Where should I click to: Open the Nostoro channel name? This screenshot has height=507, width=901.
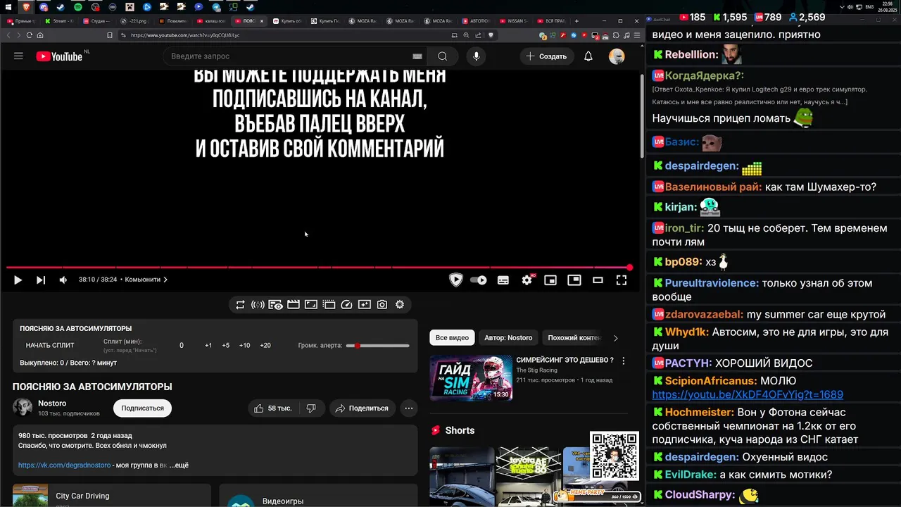coord(52,403)
